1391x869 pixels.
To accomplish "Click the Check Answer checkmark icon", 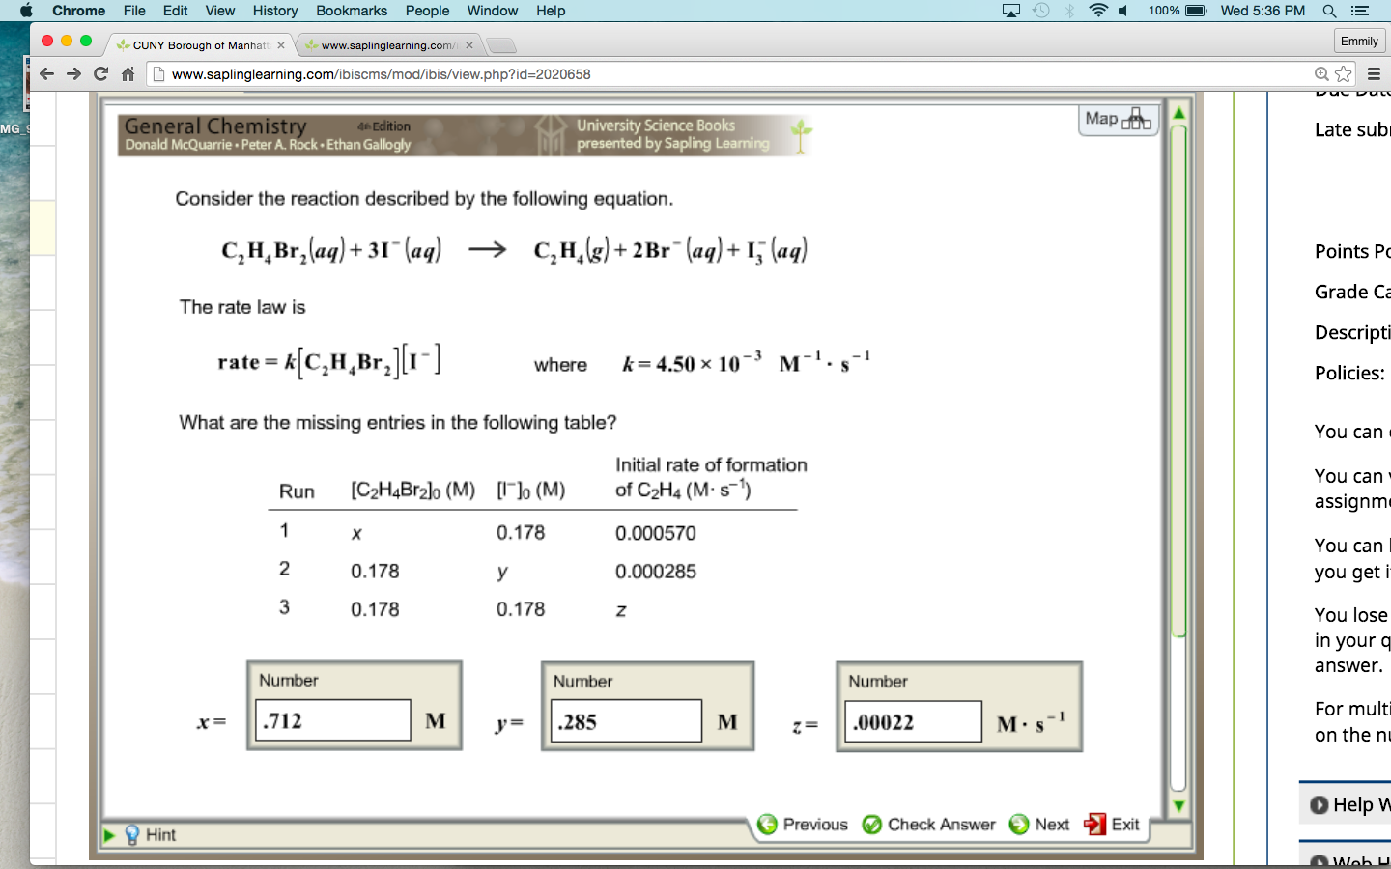I will pyautogui.click(x=872, y=825).
